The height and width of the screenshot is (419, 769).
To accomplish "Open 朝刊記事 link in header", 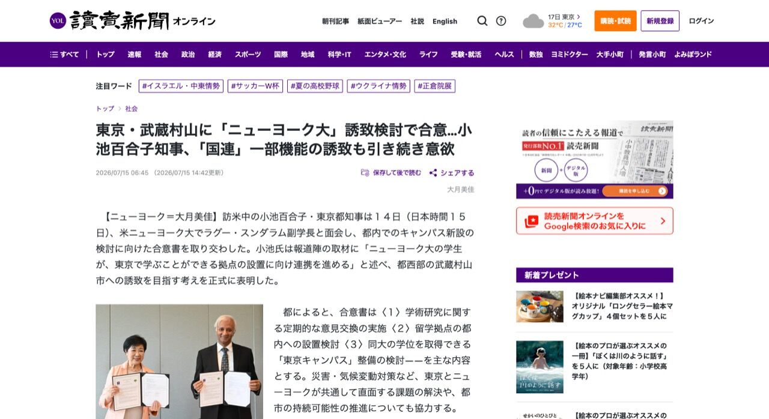I will click(335, 21).
